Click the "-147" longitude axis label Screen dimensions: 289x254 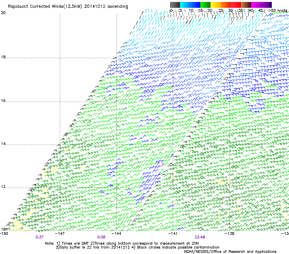[60, 234]
